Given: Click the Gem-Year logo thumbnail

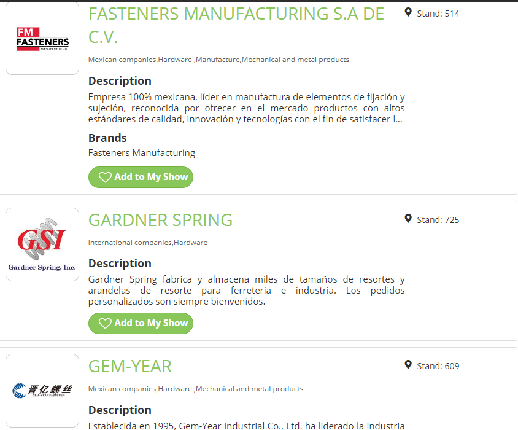Looking at the screenshot, I should click(x=42, y=390).
